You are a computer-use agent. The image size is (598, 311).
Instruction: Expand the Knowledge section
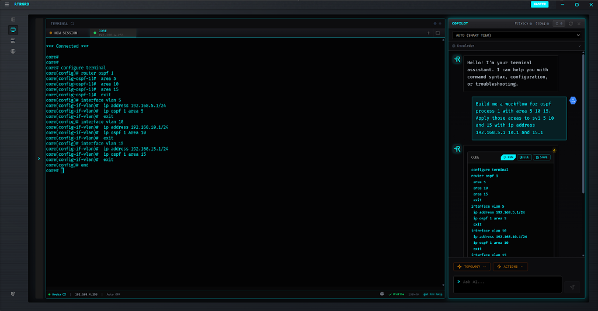pyautogui.click(x=517, y=46)
